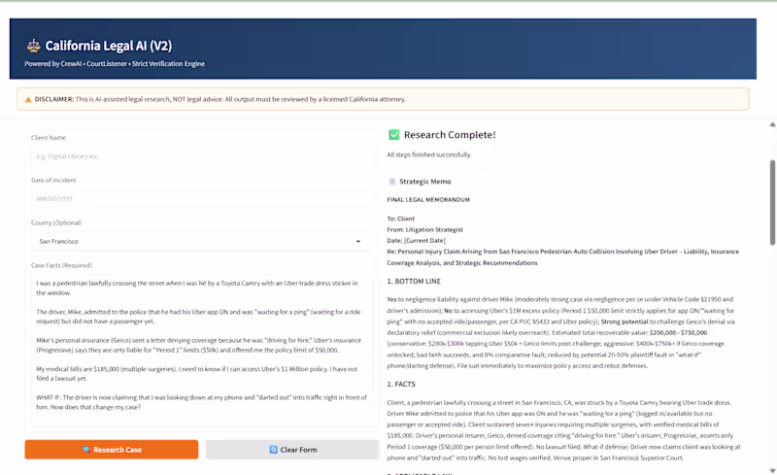777x475 pixels.
Task: Click the 'Date: [Current Date]' line
Action: [x=417, y=241]
